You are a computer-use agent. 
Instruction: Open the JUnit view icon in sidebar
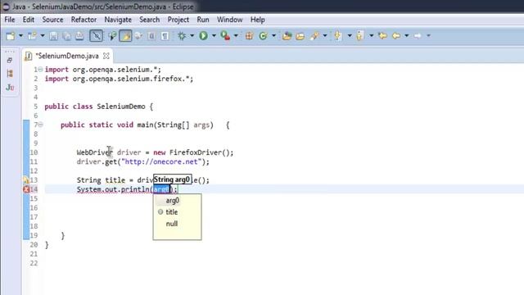pos(10,88)
